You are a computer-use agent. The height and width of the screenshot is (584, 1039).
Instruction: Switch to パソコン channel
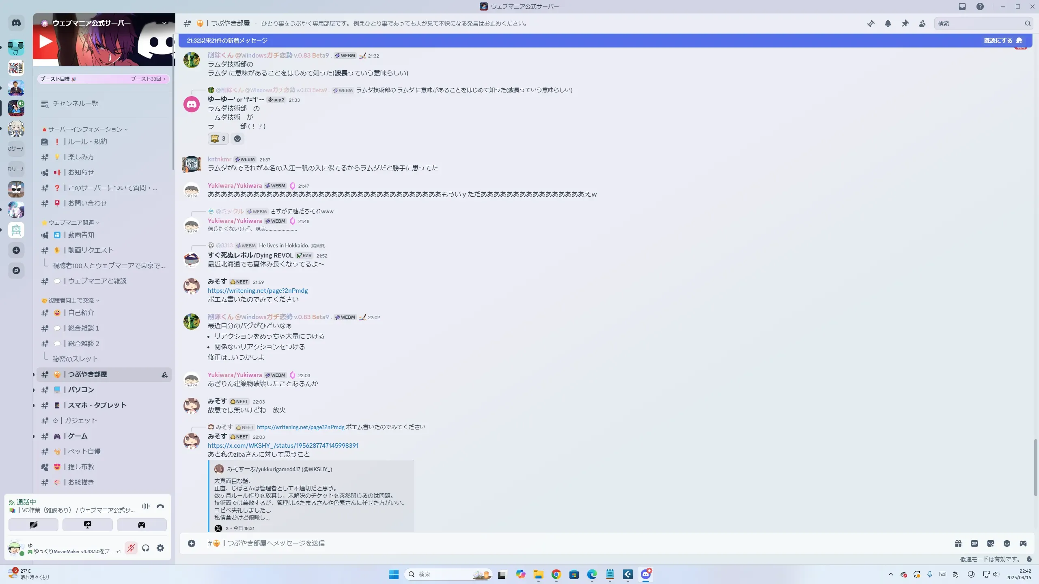[81, 390]
